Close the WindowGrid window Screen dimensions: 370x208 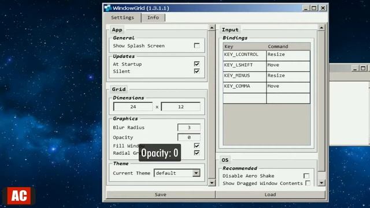coord(323,8)
